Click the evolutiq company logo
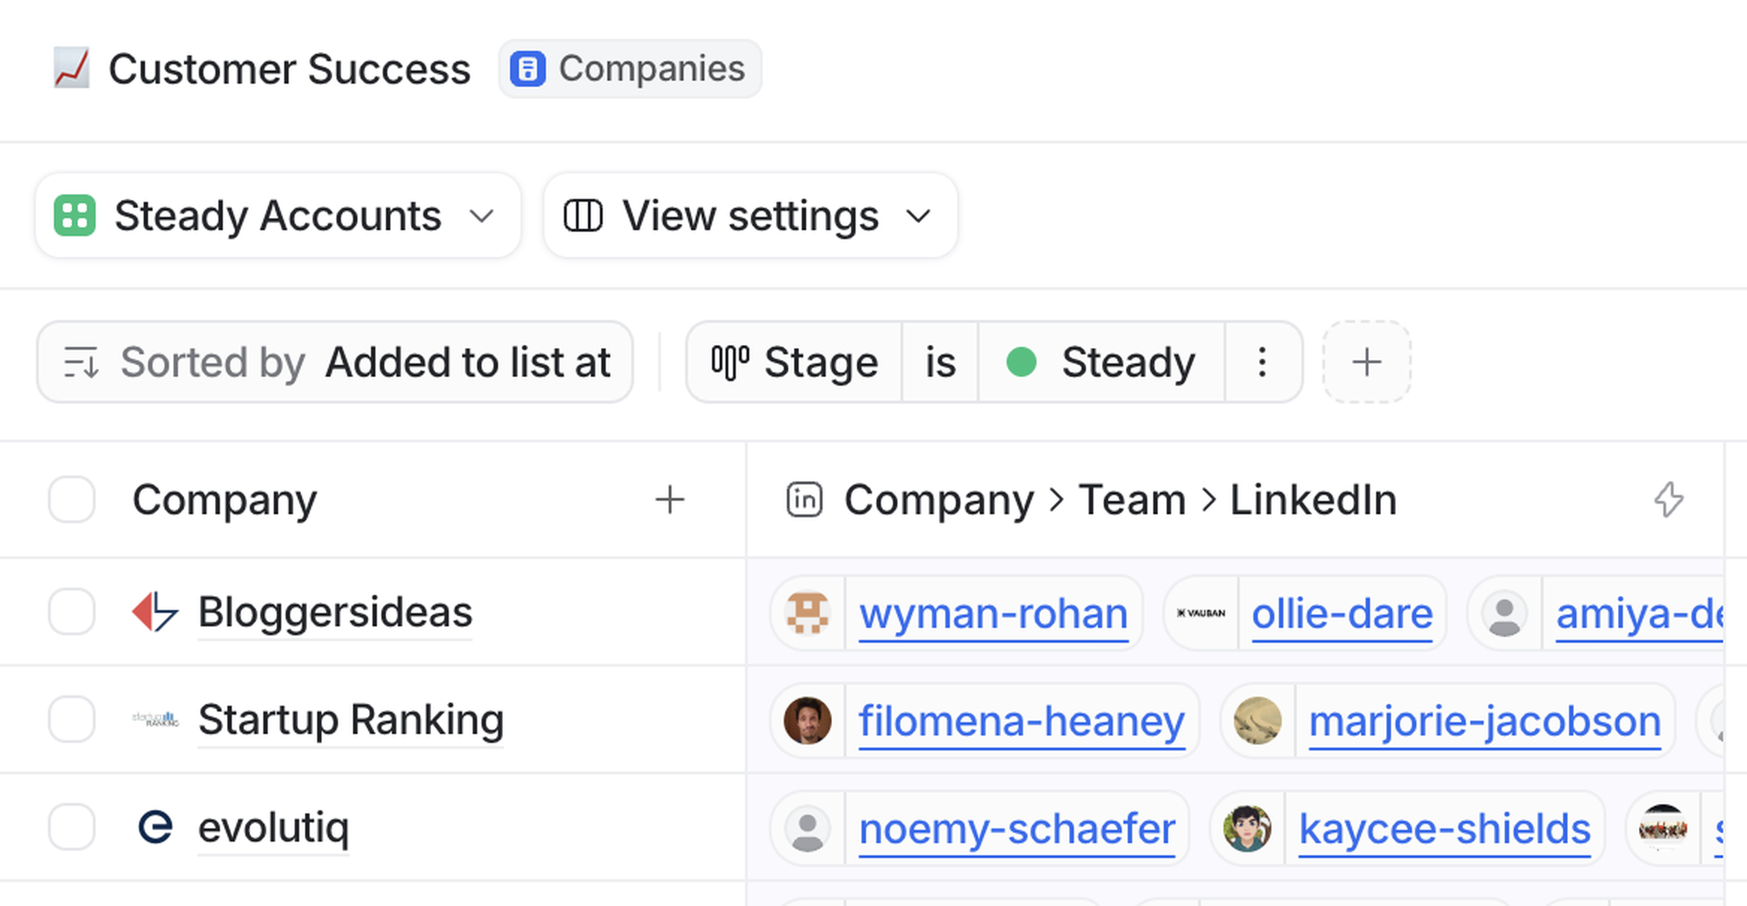This screenshot has width=1747, height=906. pos(155,827)
